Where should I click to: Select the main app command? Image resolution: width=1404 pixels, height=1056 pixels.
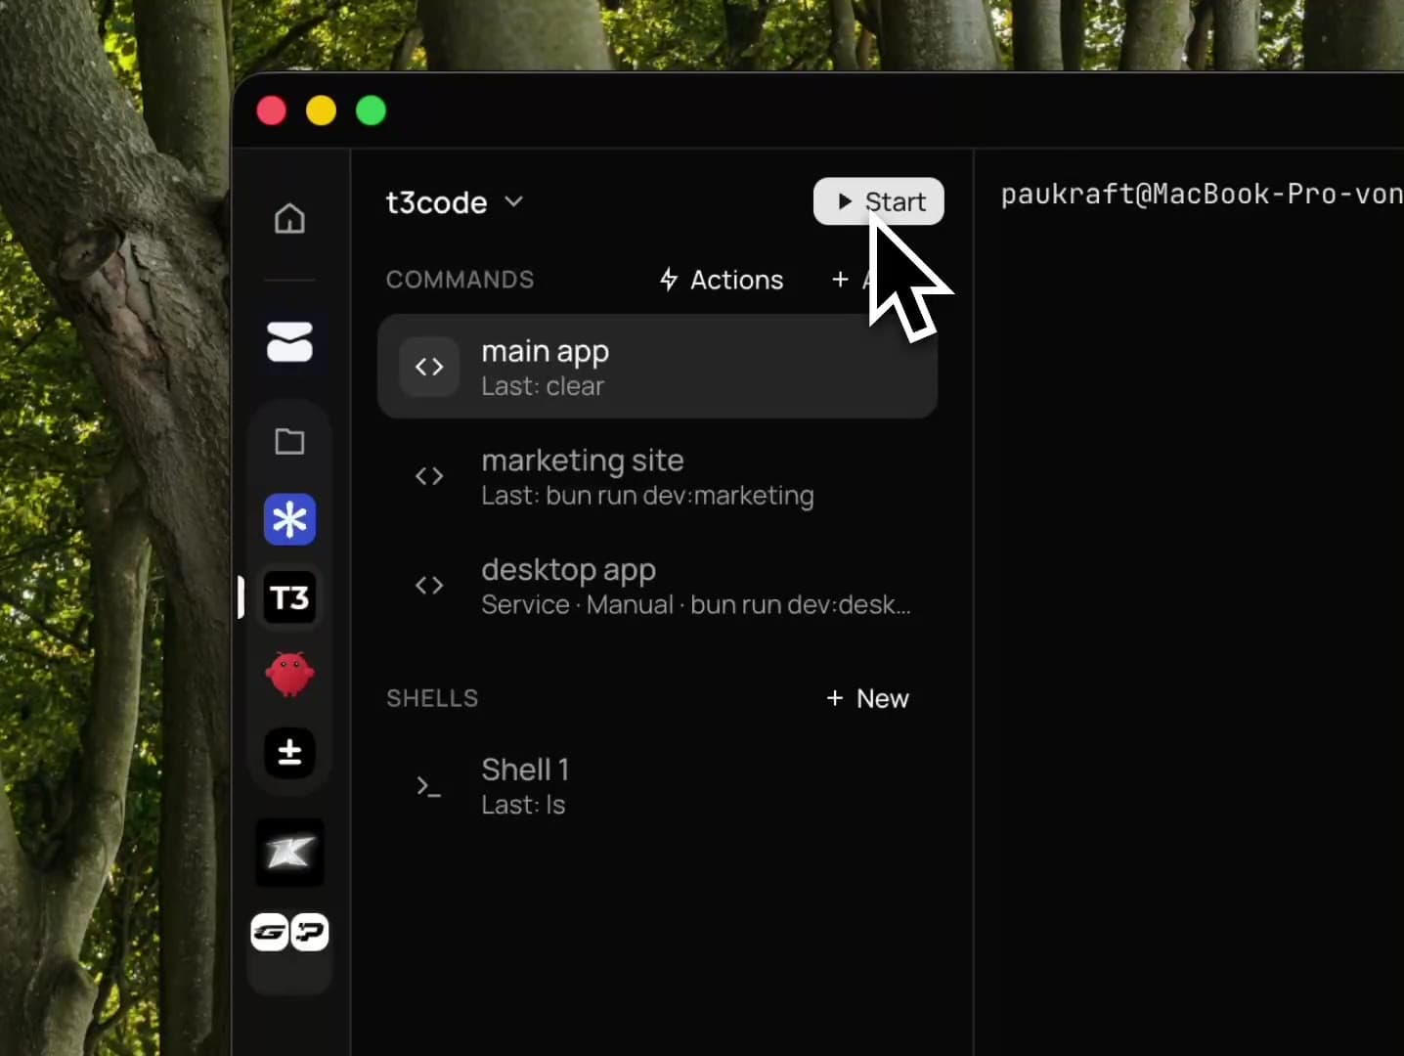click(x=657, y=367)
